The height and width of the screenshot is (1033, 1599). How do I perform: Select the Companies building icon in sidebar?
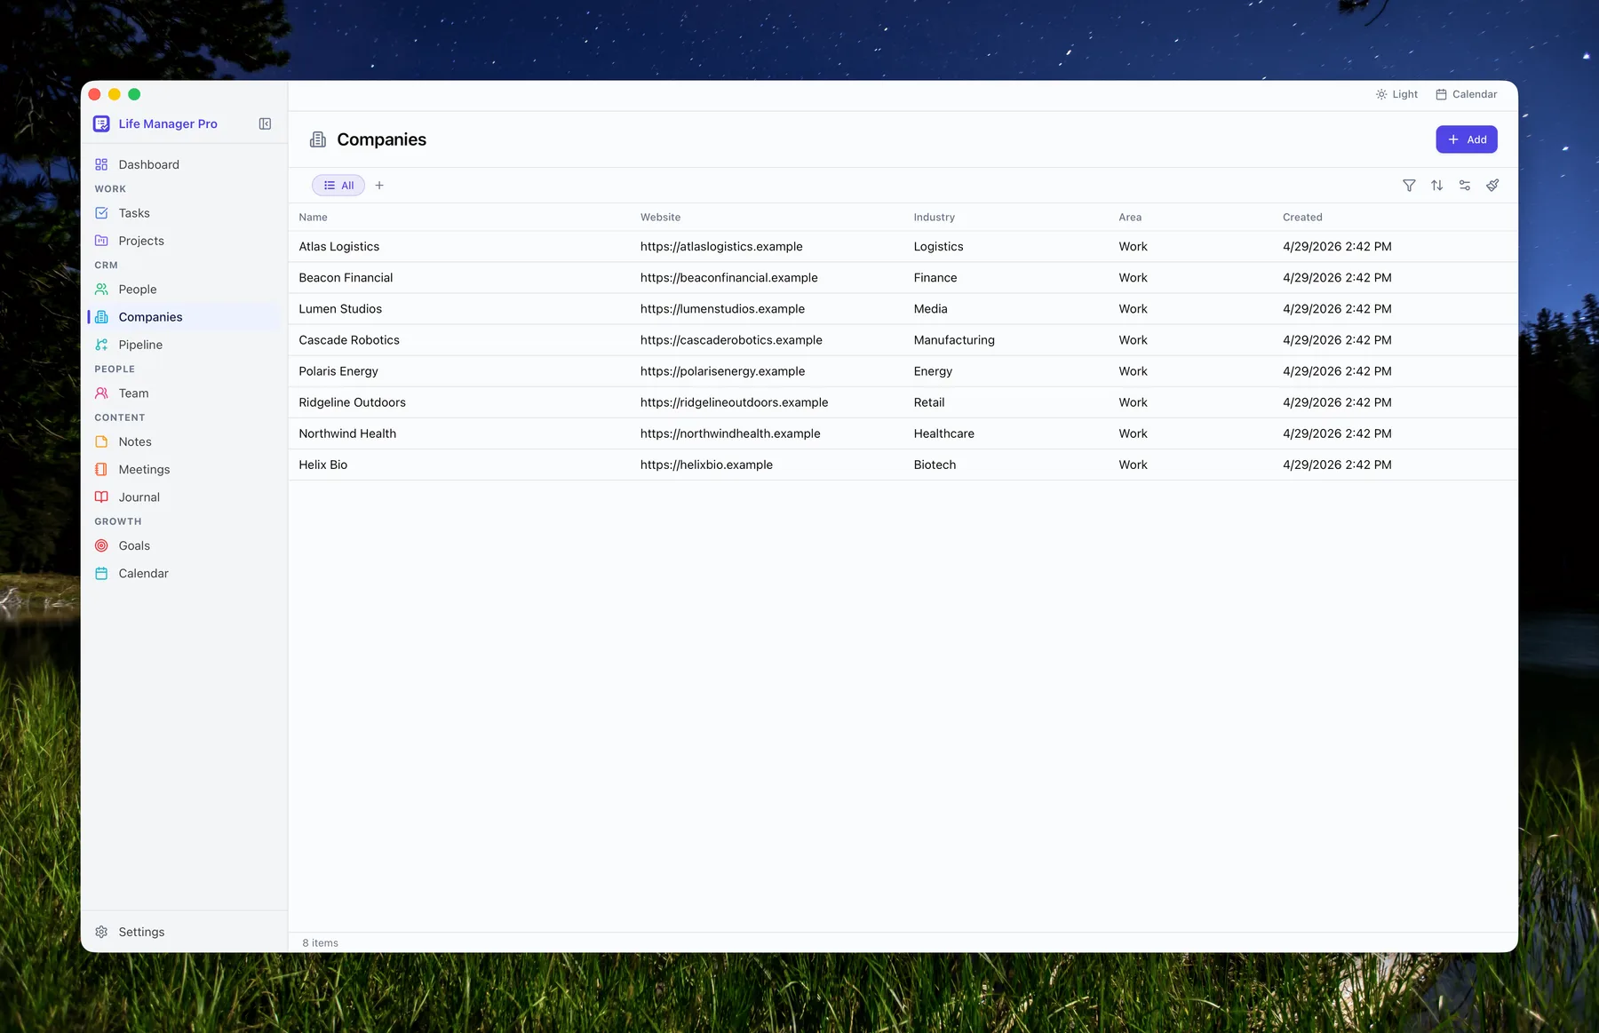[101, 317]
